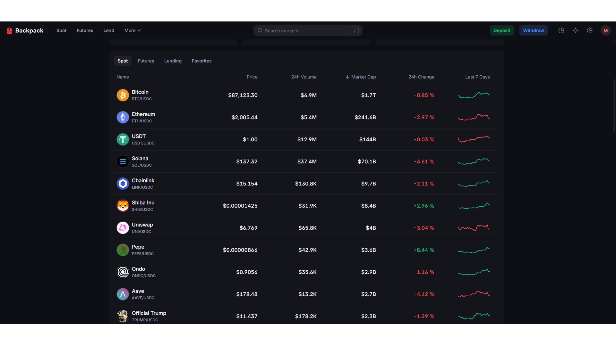
Task: Click the SHIB/USDC pair label
Action: 142,210
